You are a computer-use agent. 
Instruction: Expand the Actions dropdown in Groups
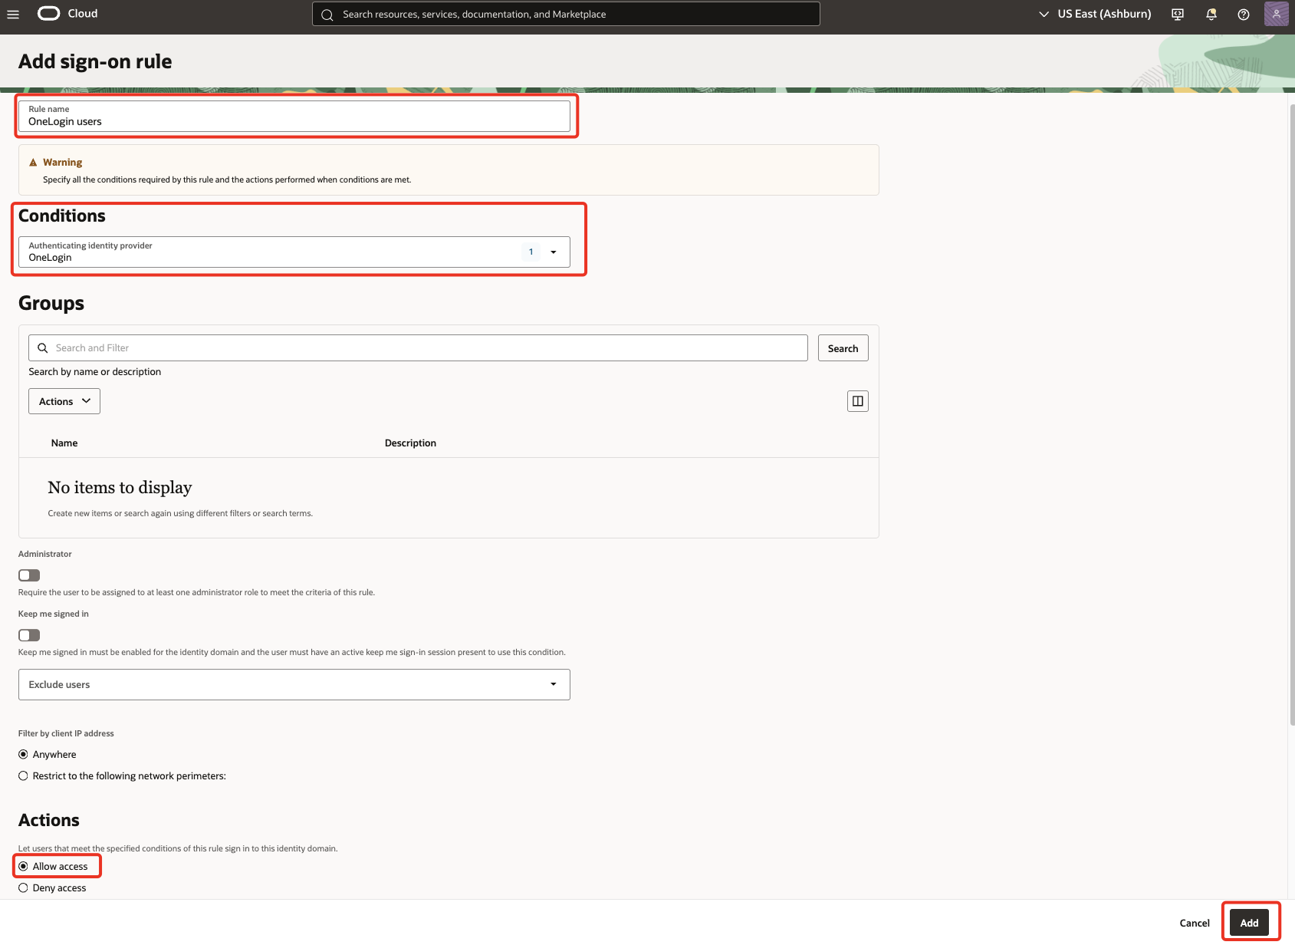[x=64, y=400]
